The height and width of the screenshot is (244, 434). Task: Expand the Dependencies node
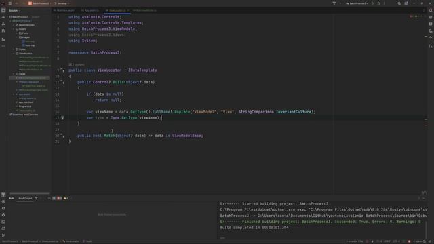point(14,25)
